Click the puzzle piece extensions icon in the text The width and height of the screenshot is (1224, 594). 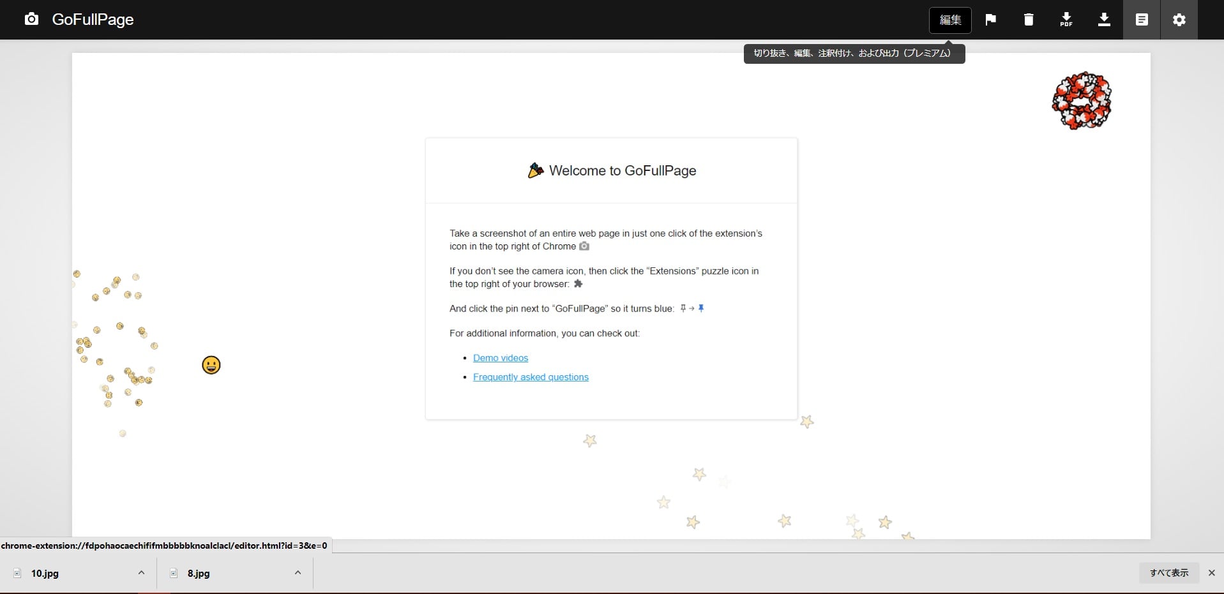(x=578, y=283)
